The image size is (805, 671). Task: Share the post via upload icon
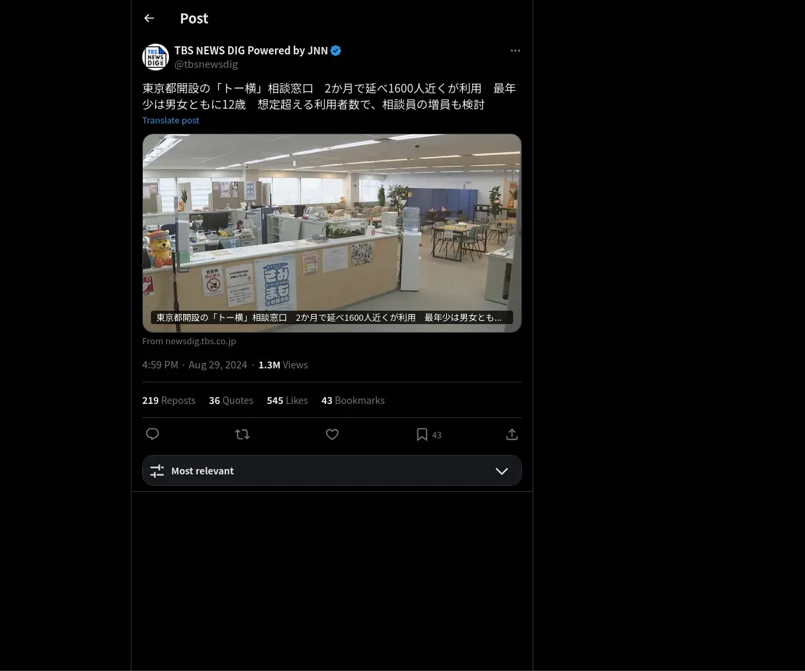(x=512, y=434)
